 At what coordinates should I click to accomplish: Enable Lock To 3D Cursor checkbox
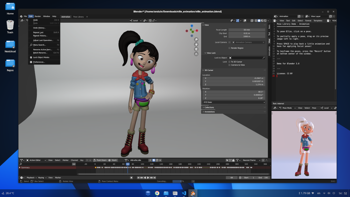[229, 62]
